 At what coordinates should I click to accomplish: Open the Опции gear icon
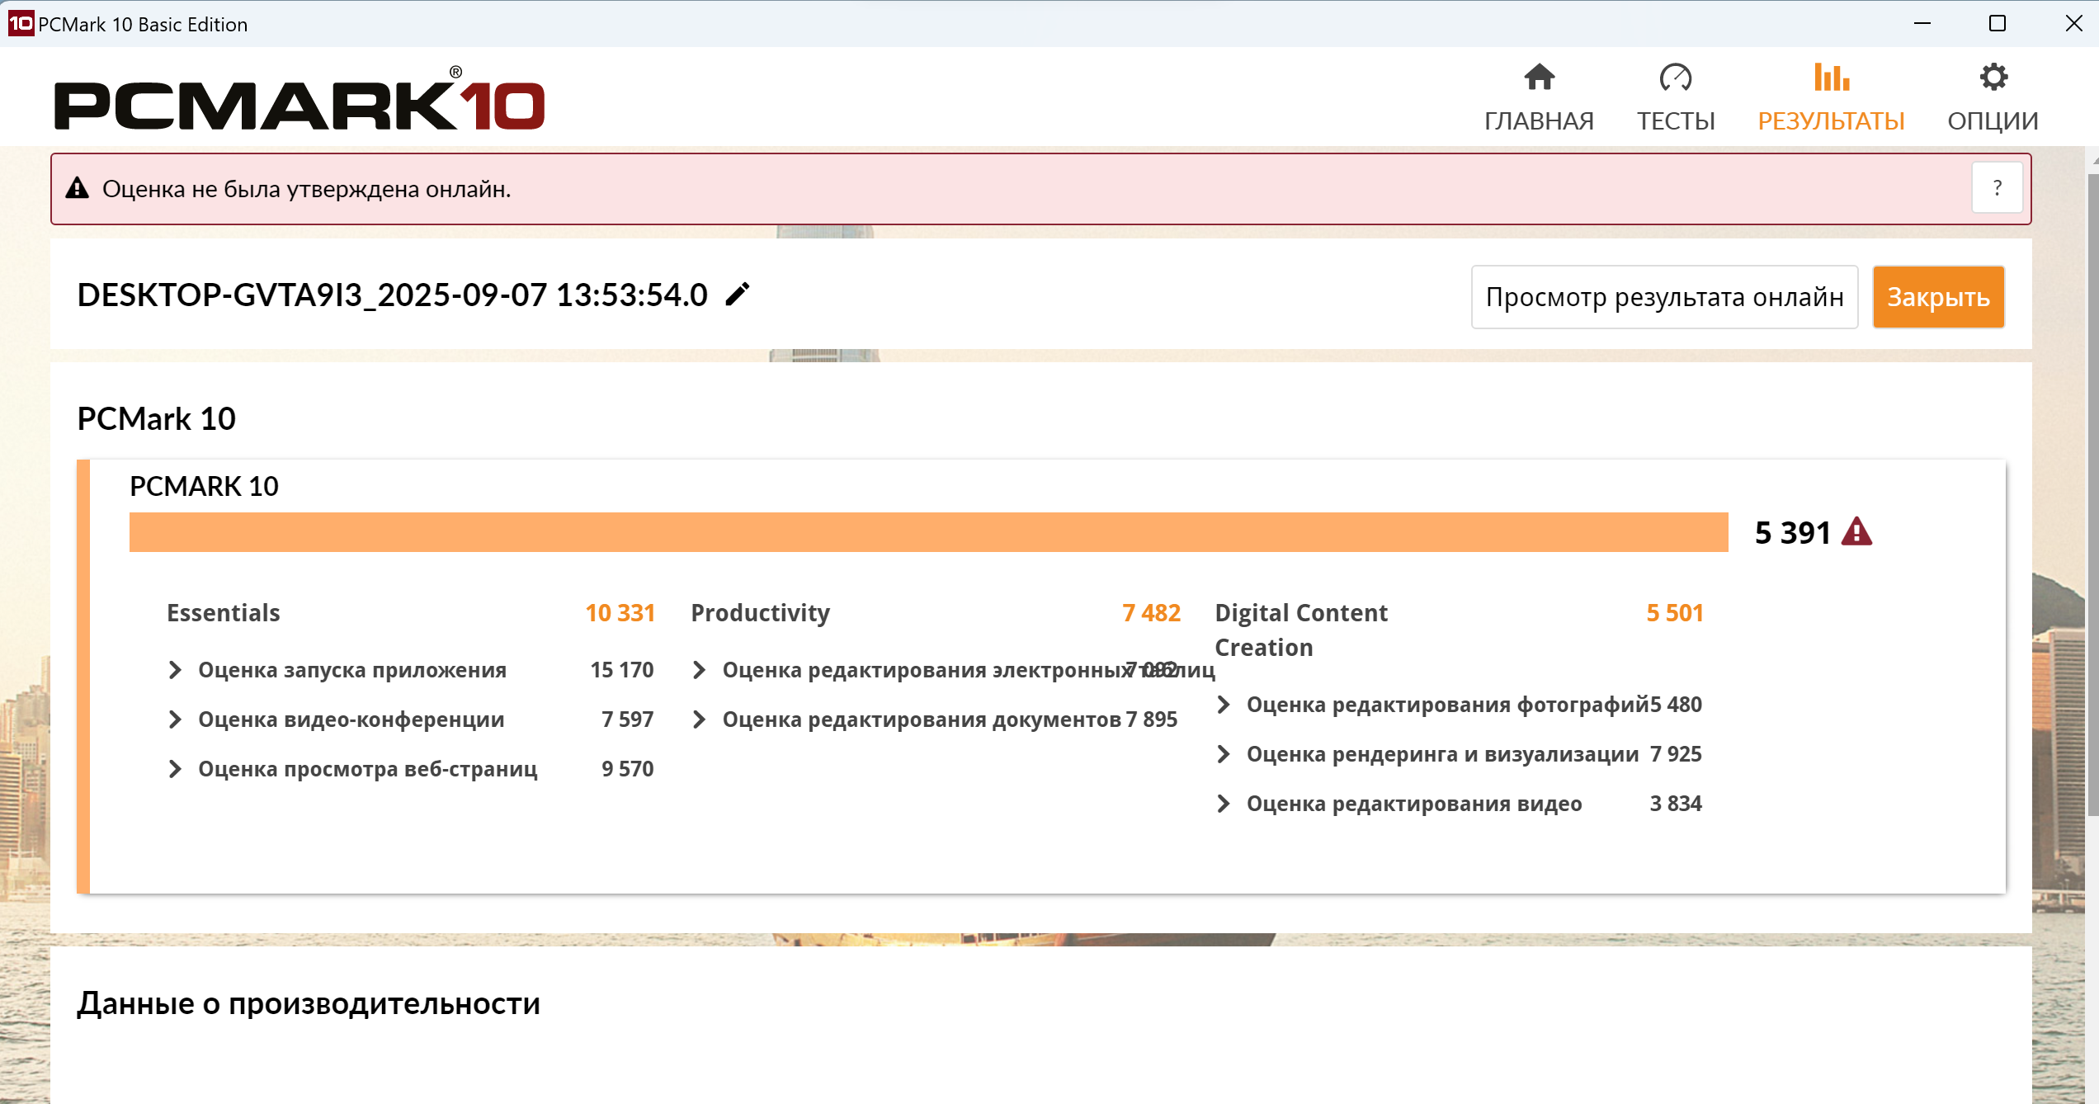click(1993, 78)
